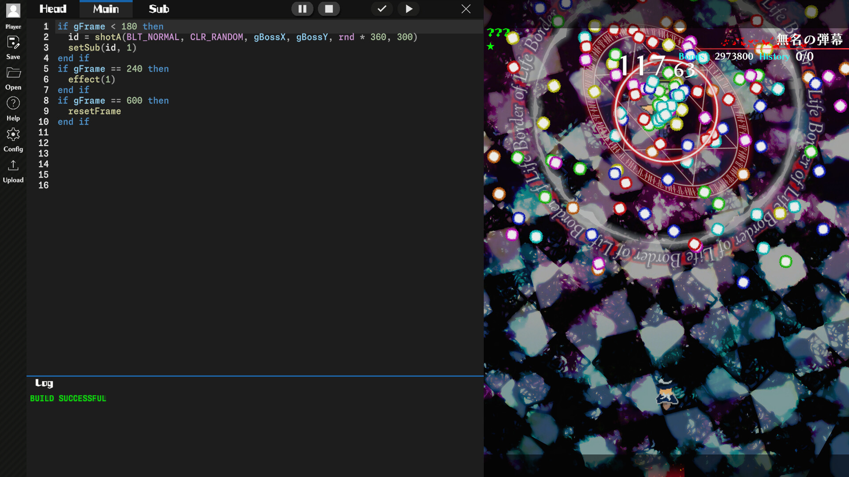Run the script with the play button
The image size is (849, 477).
[x=408, y=8]
